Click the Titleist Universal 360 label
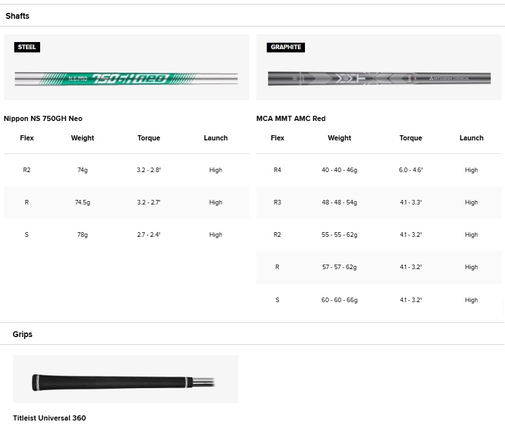This screenshot has height=427, width=505. point(49,418)
